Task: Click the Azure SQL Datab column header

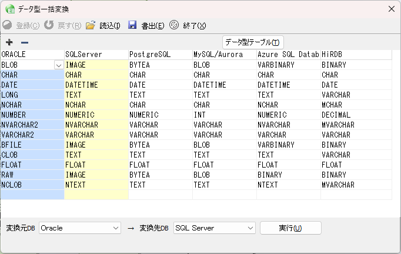Action: (x=289, y=55)
